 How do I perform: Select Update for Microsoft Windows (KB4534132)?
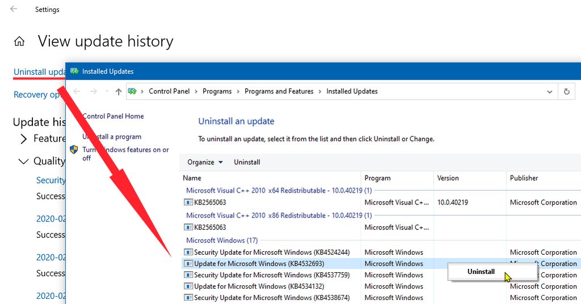pyautogui.click(x=259, y=286)
